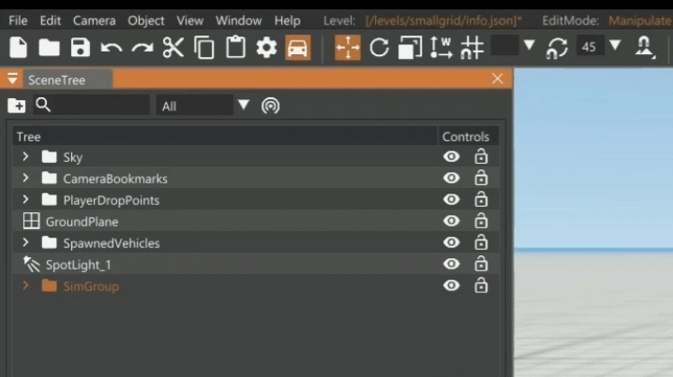Screen dimensions: 673x377
Task: Copy the selected object
Action: tap(204, 47)
